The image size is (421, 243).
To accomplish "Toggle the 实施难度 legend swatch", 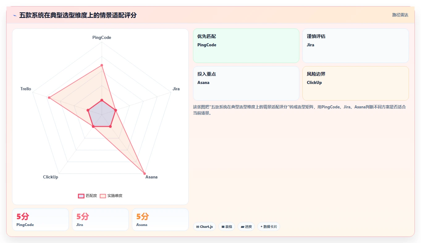I will pyautogui.click(x=103, y=196).
